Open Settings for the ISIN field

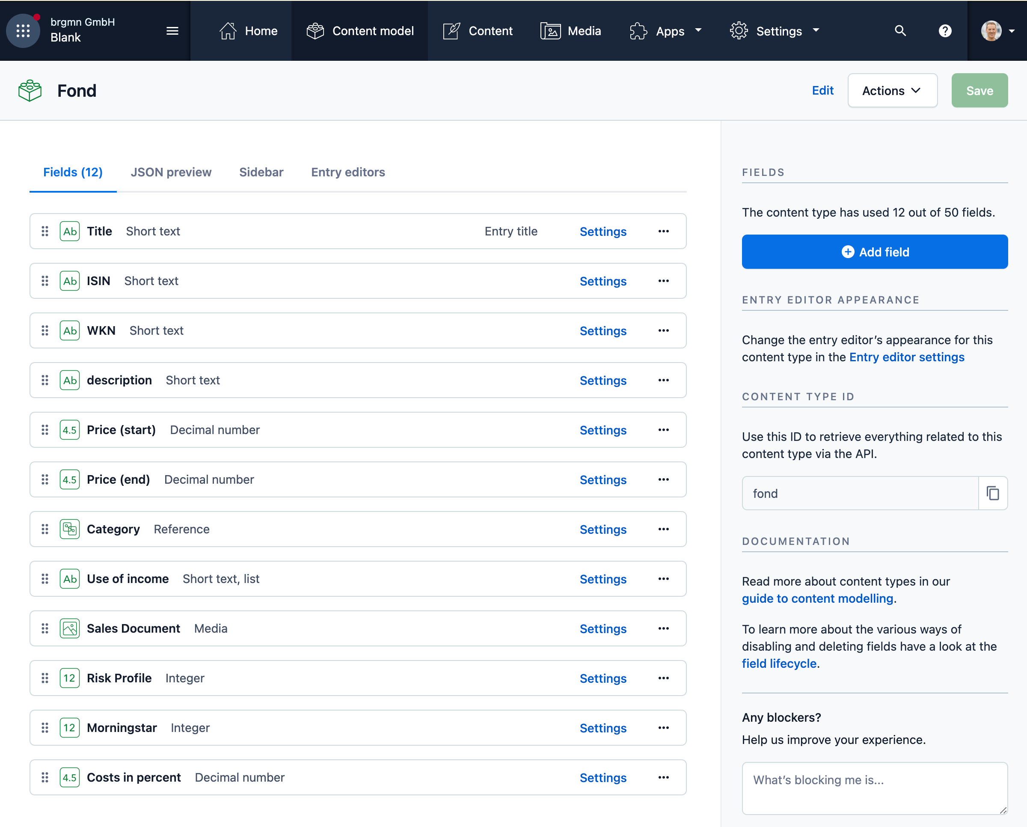coord(603,281)
